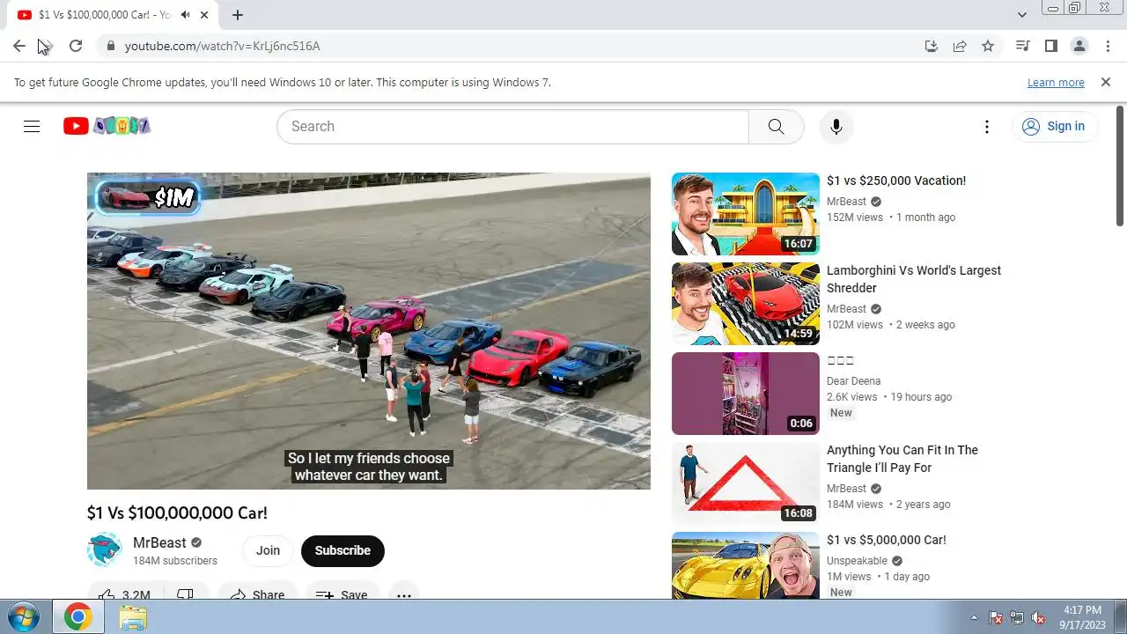Click the Dear Deena channel name

tap(853, 381)
